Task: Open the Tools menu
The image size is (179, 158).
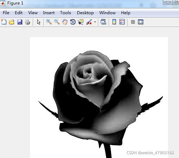Action: point(66,13)
